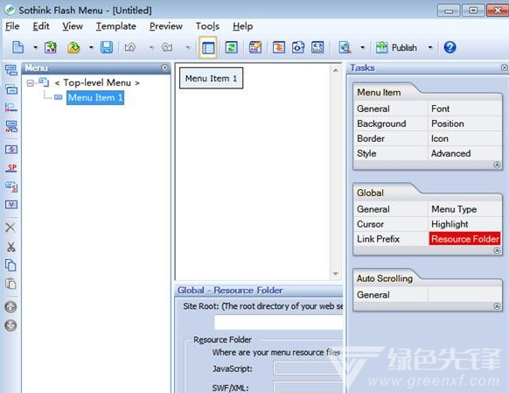509x393 pixels.
Task: Open the Help menu
Action: pyautogui.click(x=242, y=26)
